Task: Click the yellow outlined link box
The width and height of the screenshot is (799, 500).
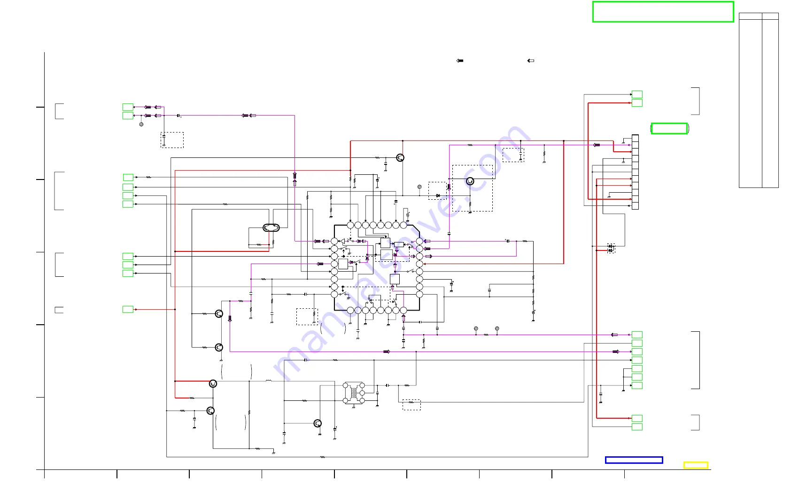Action: click(696, 465)
